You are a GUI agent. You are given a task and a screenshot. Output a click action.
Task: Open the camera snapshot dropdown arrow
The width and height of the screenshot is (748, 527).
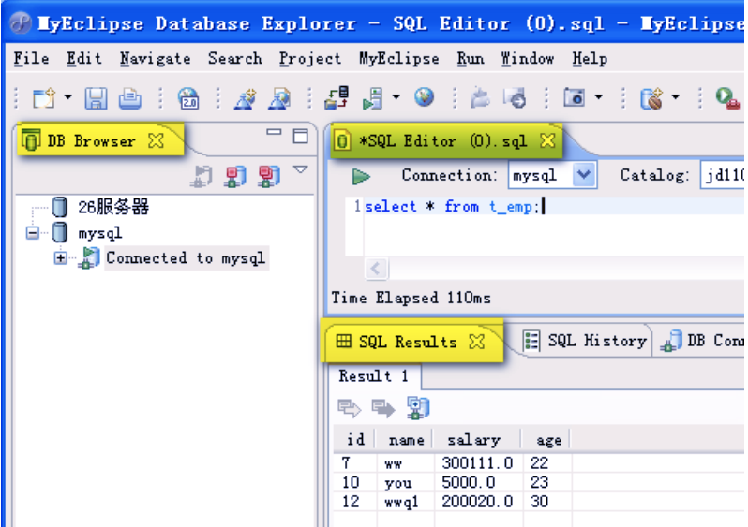[598, 97]
